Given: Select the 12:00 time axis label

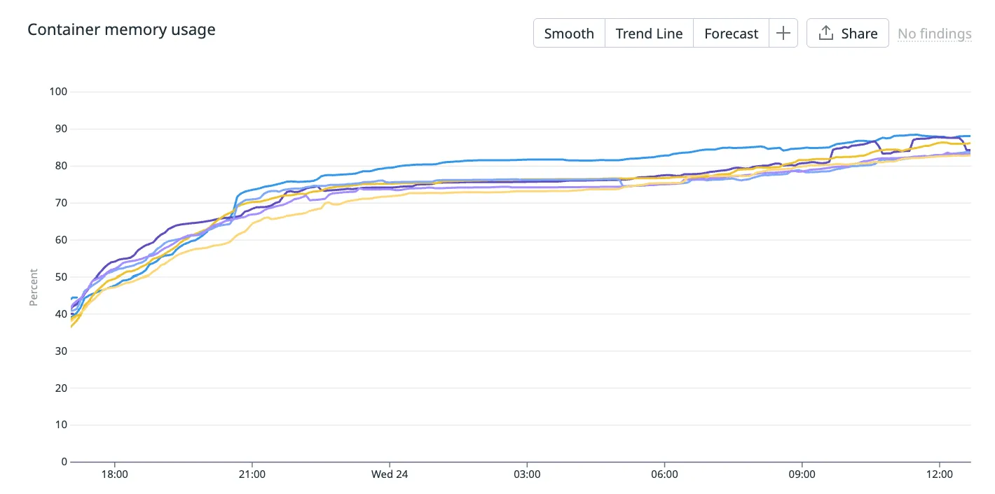Looking at the screenshot, I should [x=940, y=474].
